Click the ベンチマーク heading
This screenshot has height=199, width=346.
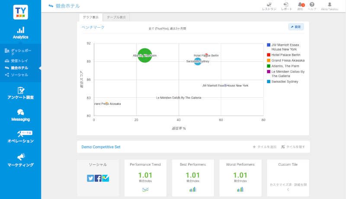(x=93, y=27)
